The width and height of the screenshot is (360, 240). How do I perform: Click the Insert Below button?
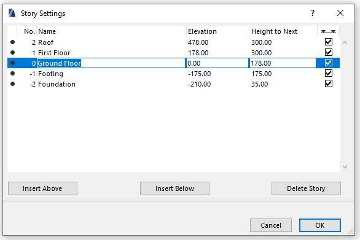(174, 188)
